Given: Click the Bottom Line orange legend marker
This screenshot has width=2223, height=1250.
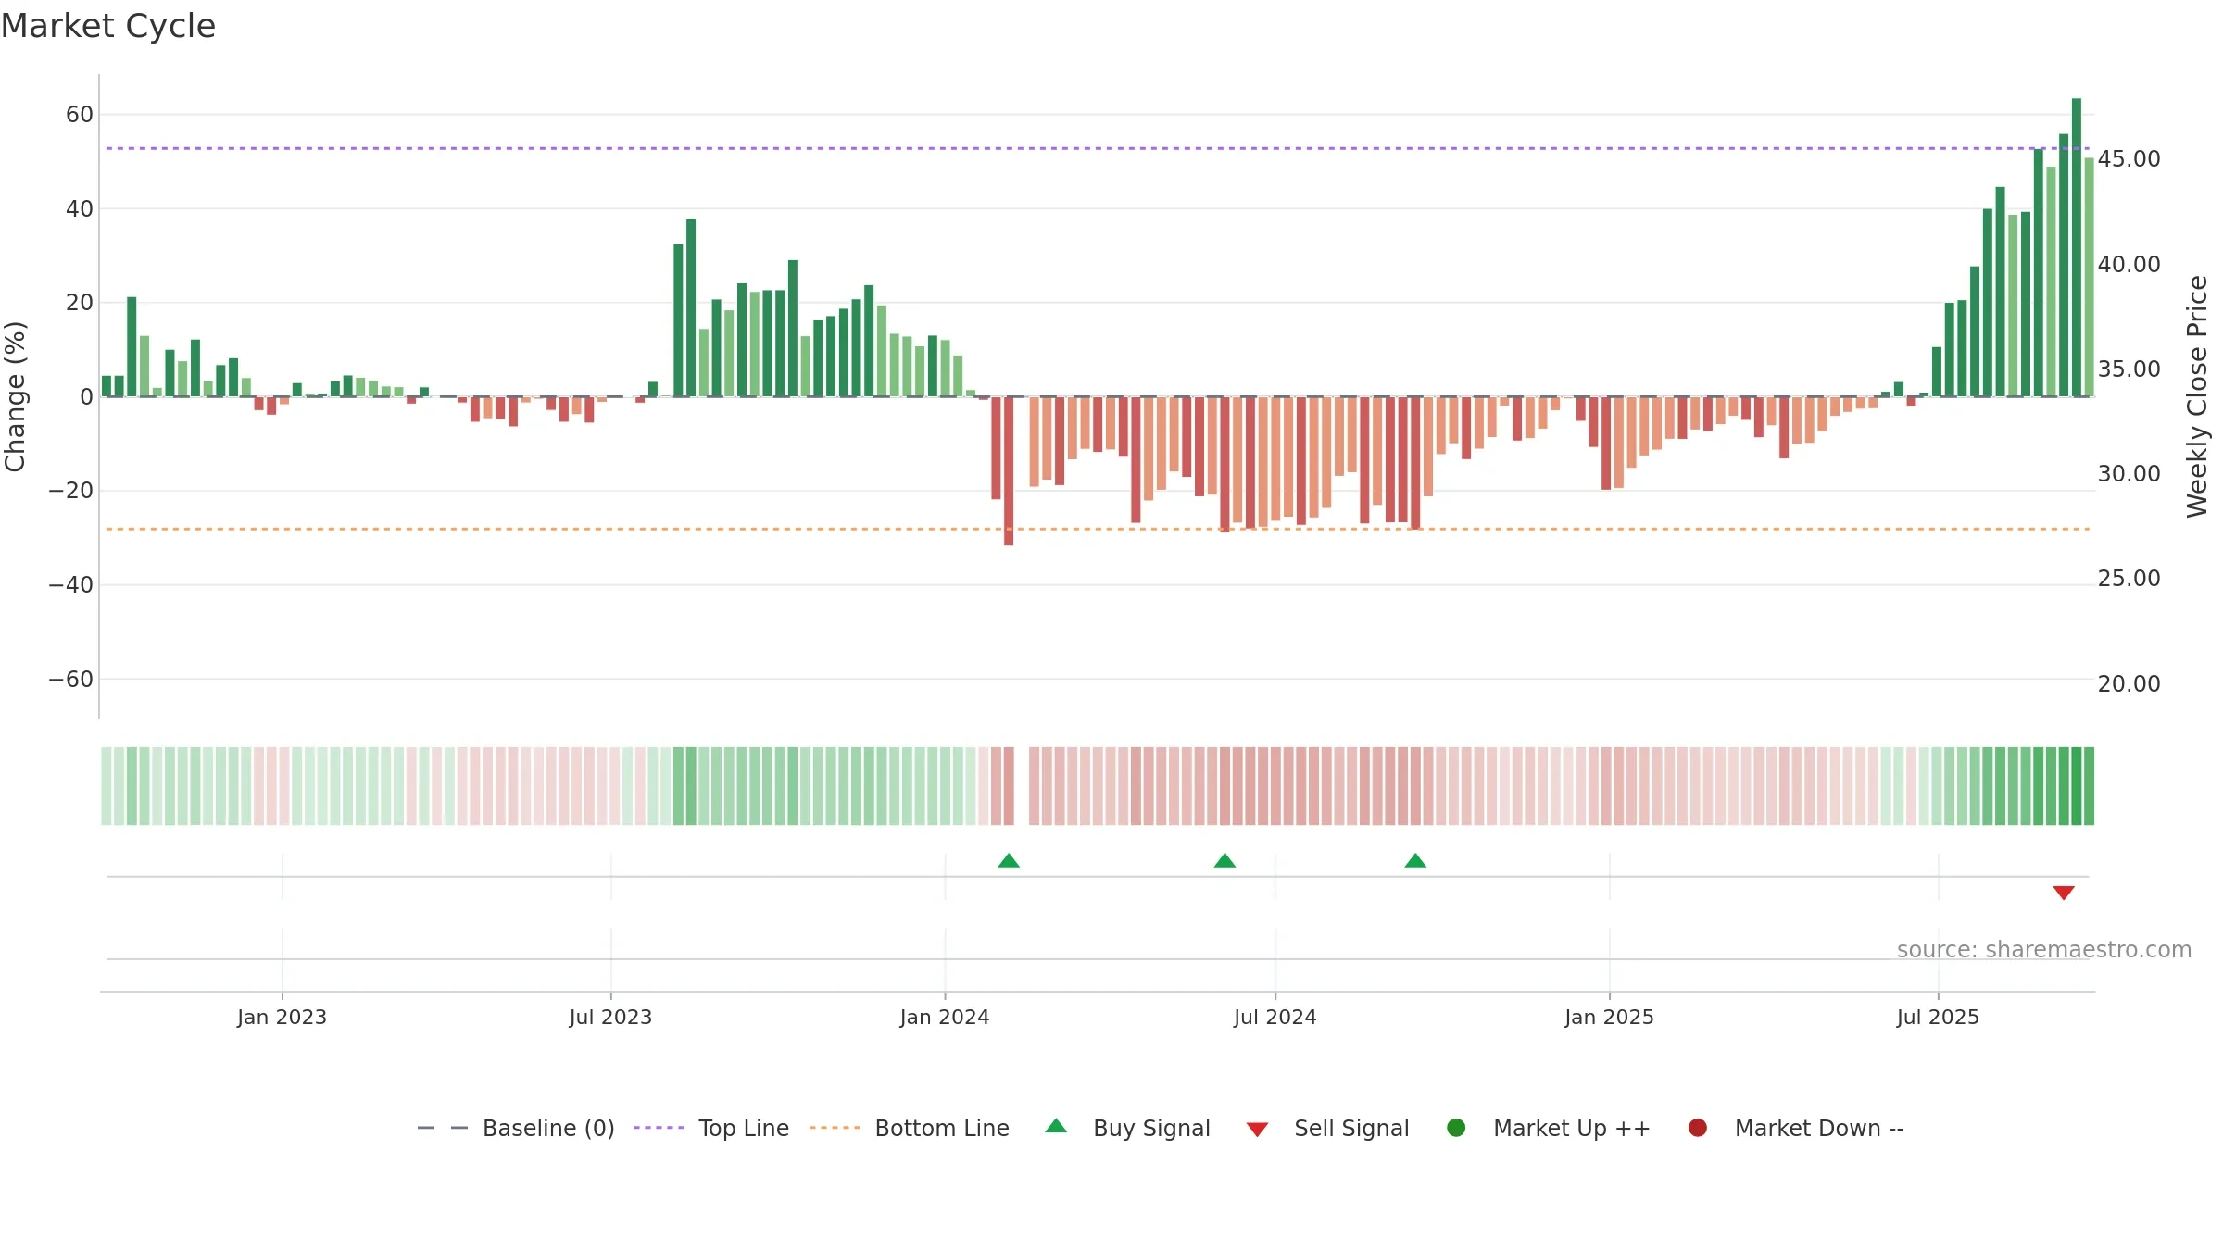Looking at the screenshot, I should [835, 1128].
